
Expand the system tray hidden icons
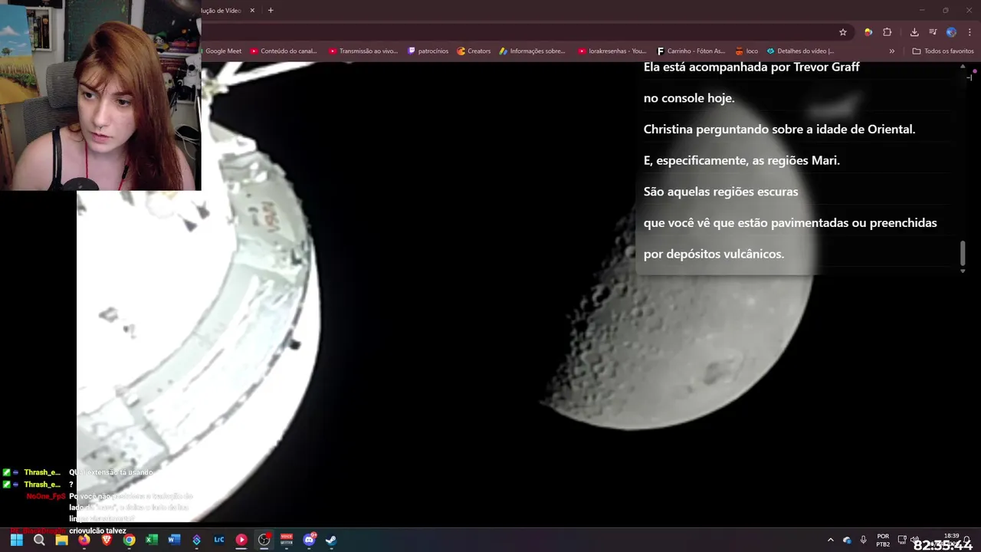point(830,540)
